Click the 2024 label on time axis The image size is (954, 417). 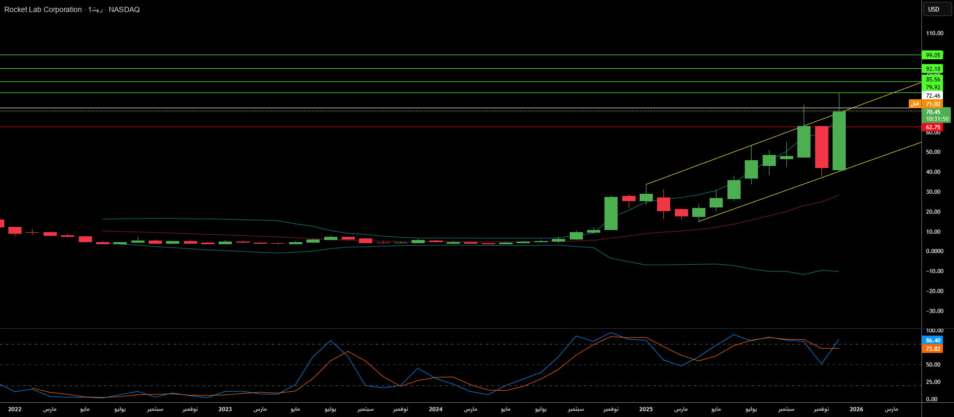coord(435,409)
